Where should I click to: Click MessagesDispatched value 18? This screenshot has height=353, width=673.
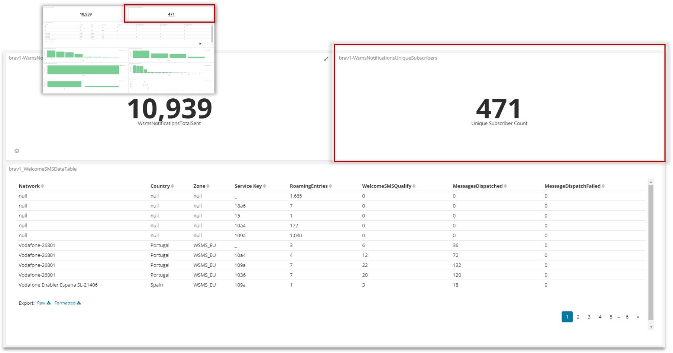456,285
